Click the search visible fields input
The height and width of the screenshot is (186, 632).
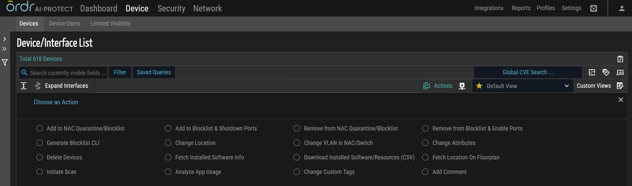pos(67,73)
